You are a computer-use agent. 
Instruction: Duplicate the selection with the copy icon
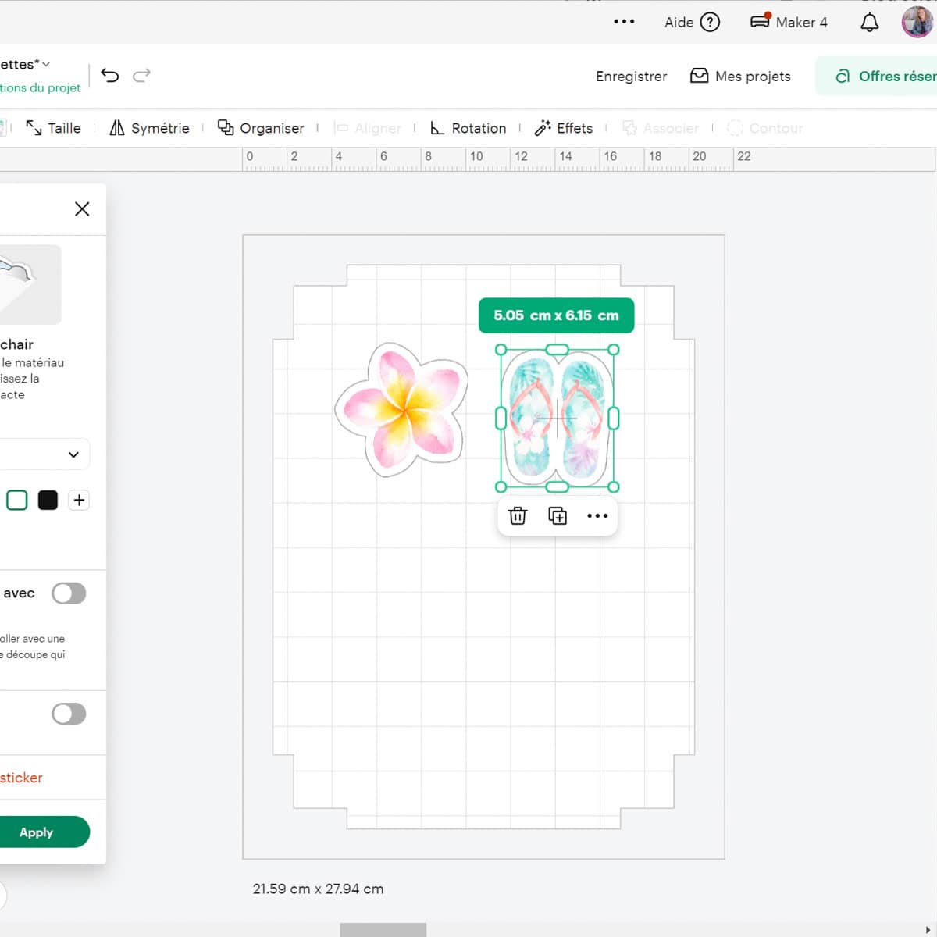tap(558, 515)
